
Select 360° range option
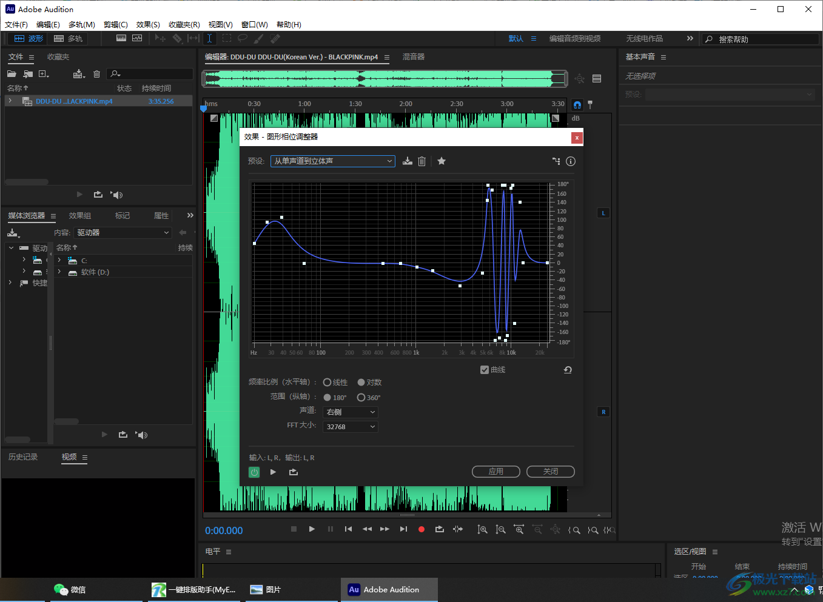pos(361,398)
